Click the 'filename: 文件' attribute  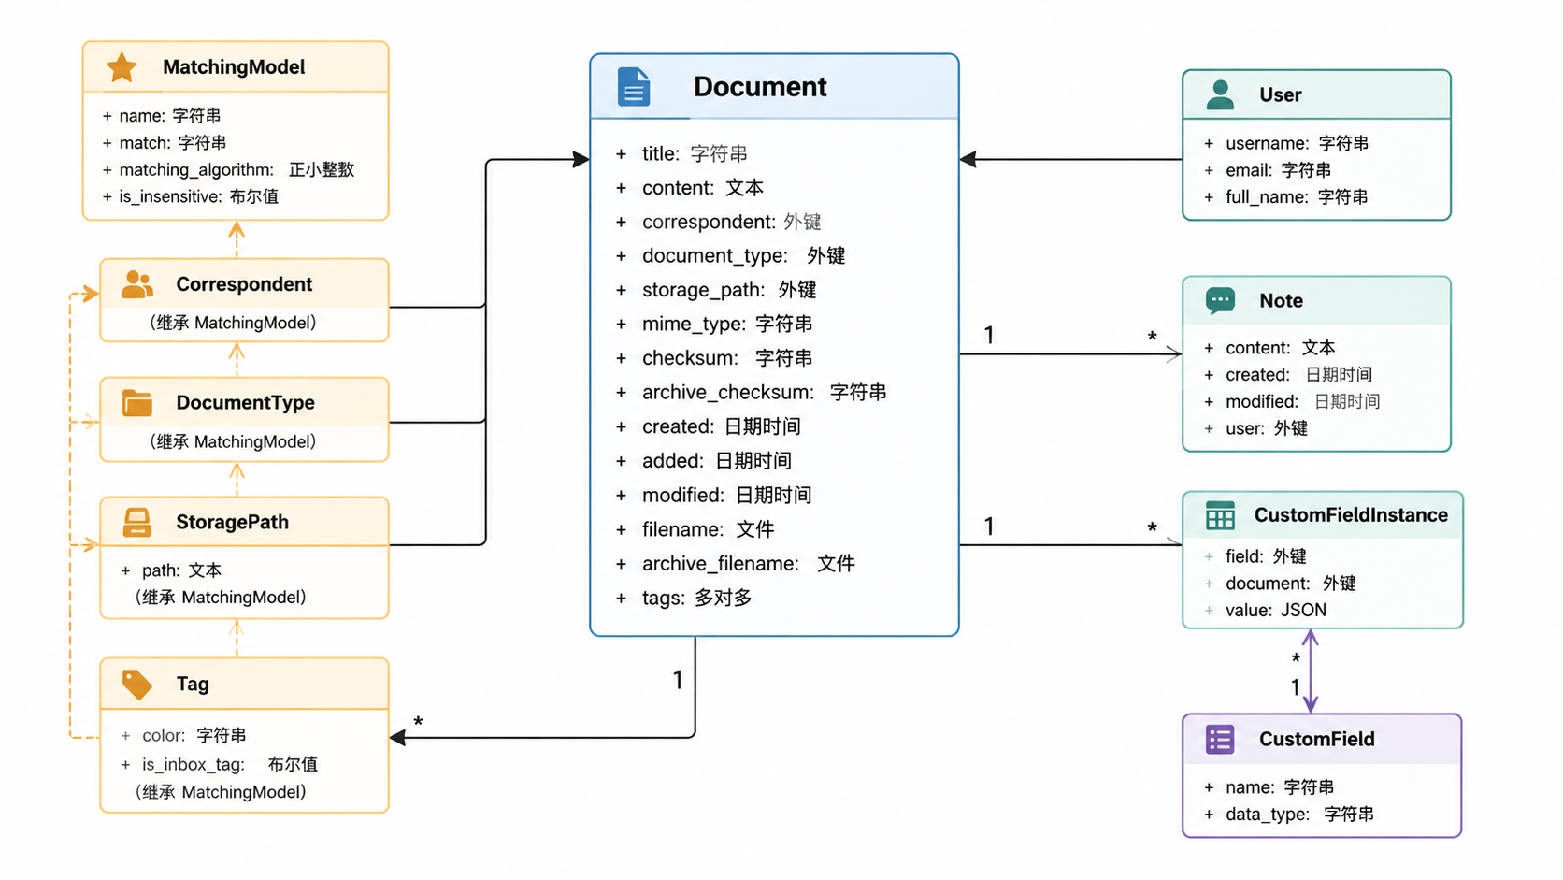pos(695,529)
